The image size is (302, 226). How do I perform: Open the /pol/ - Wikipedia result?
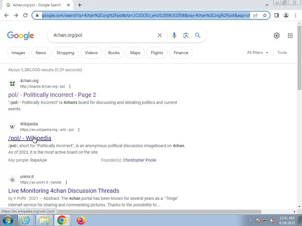30,138
